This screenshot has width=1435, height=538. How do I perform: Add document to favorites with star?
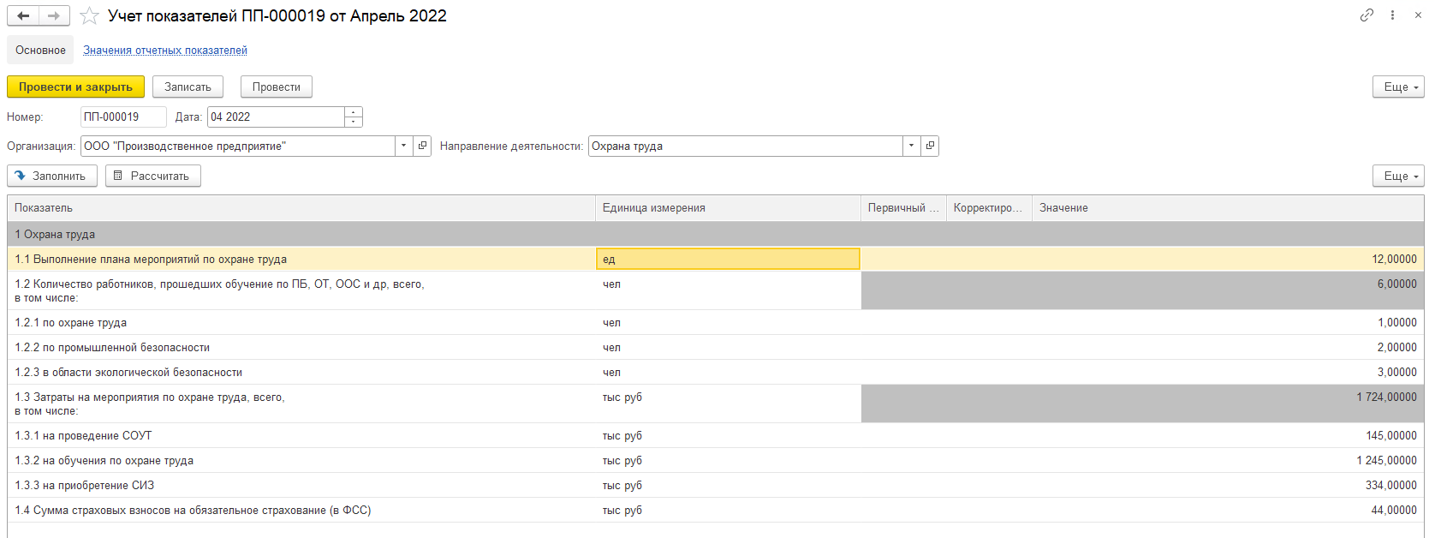(89, 16)
